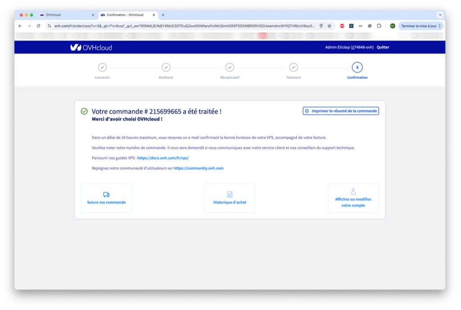Click the account person icon

point(353,192)
